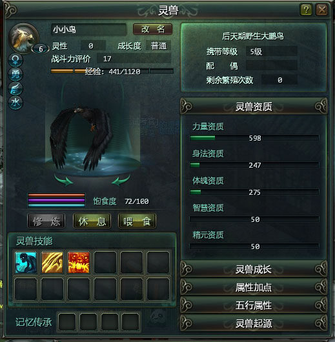Screen dimensions: 335x342
Task: Rotate pet model with left arrow
Action: point(63,180)
